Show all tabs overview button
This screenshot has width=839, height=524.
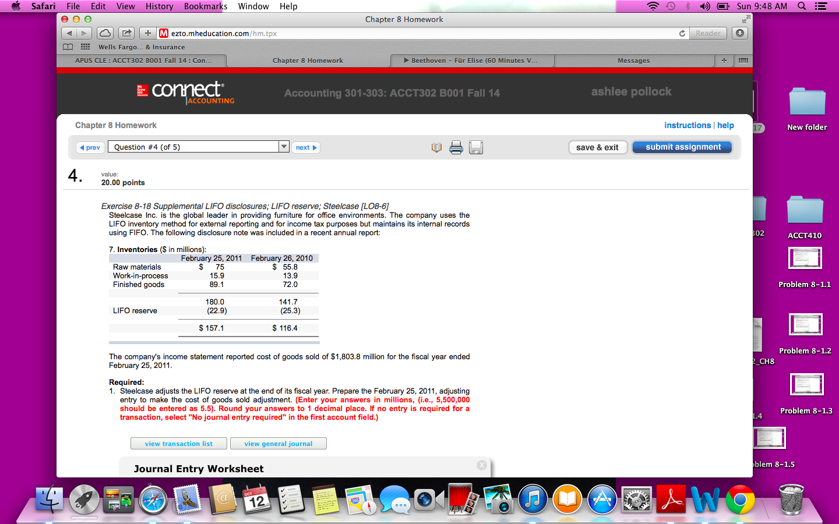743,61
